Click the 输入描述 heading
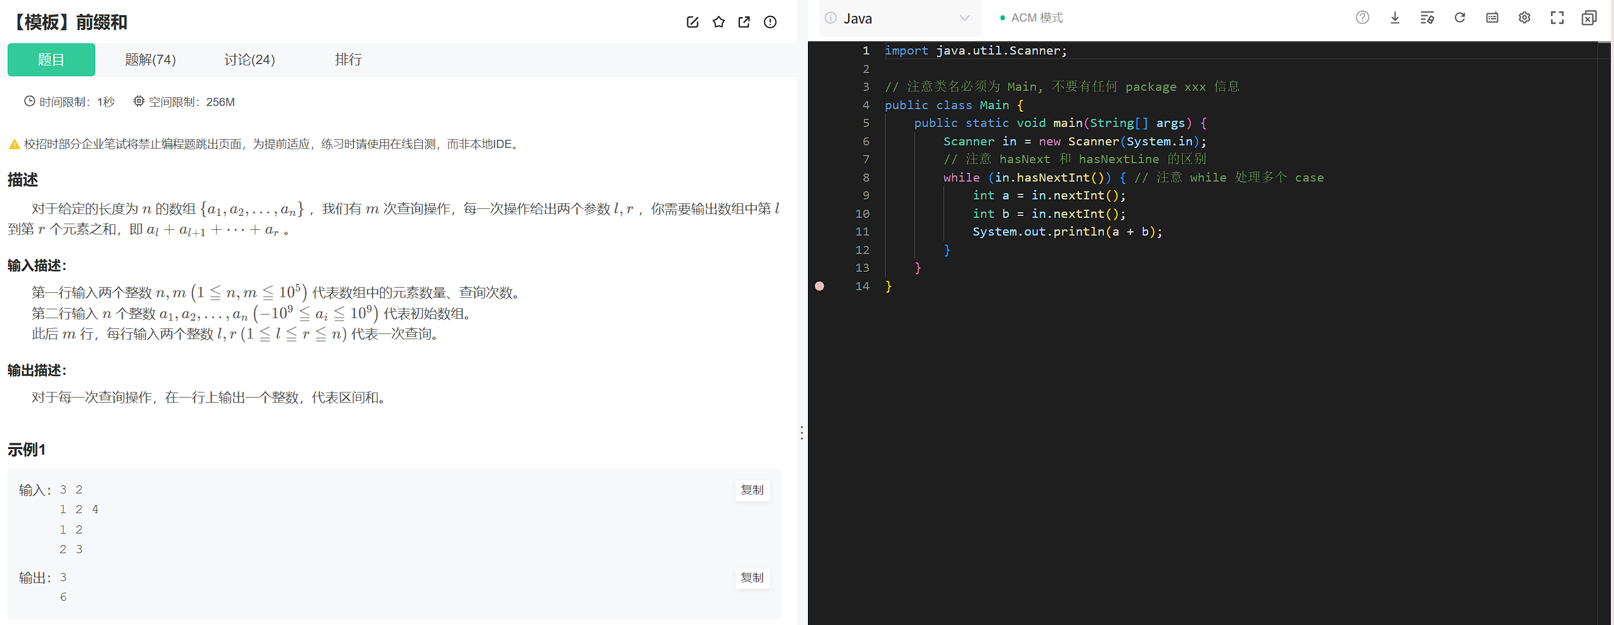The height and width of the screenshot is (625, 1614). (37, 265)
